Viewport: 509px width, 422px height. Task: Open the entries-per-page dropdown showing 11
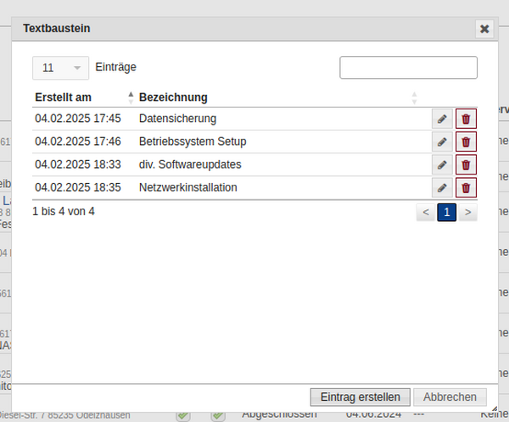point(60,68)
